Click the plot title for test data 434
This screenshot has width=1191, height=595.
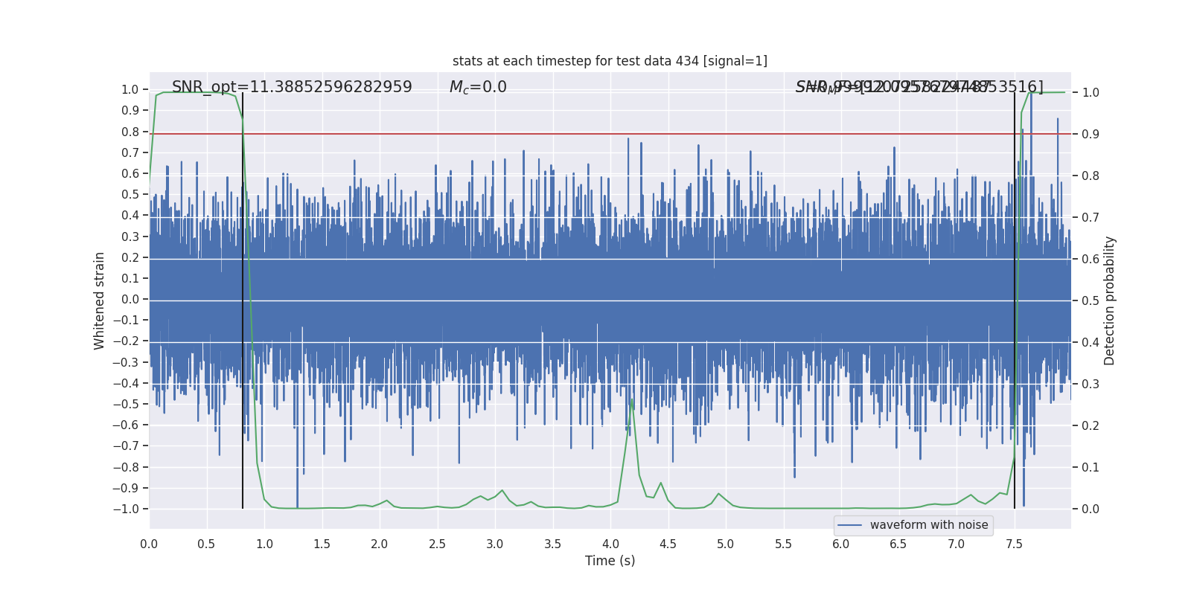610,61
